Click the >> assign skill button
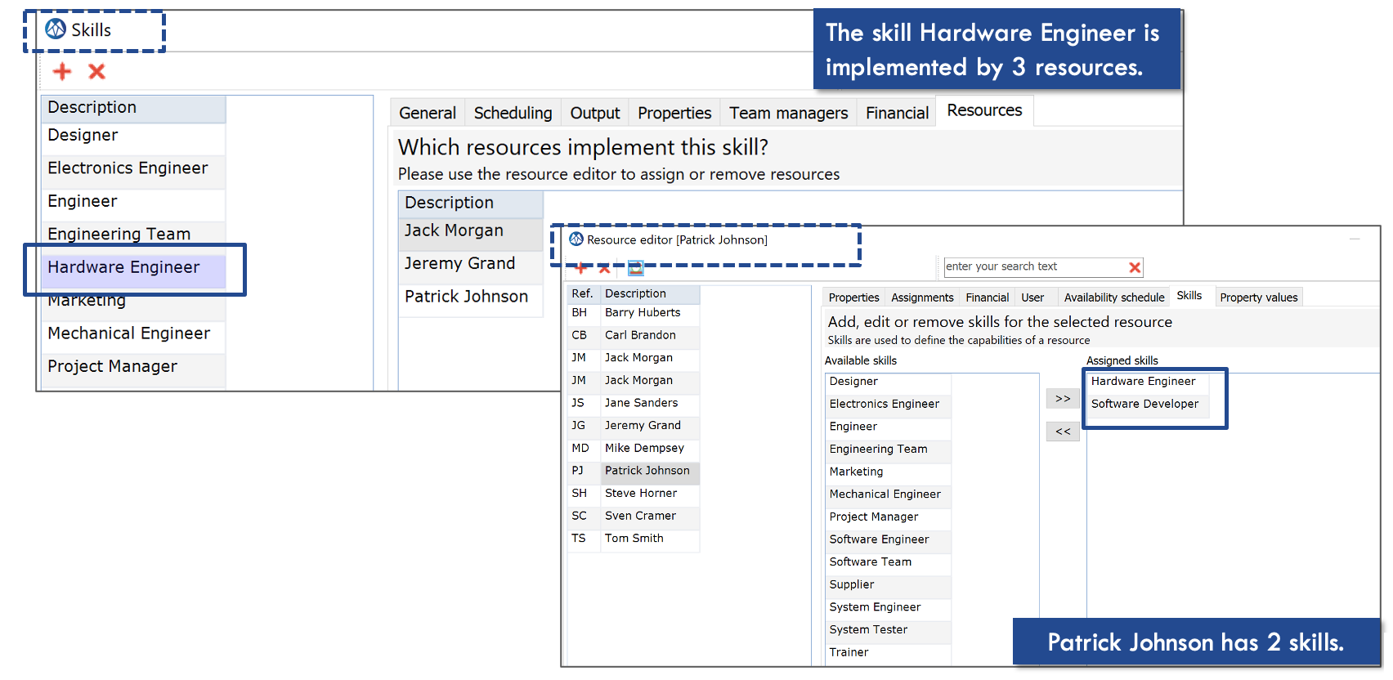1393x680 pixels. 1063,399
